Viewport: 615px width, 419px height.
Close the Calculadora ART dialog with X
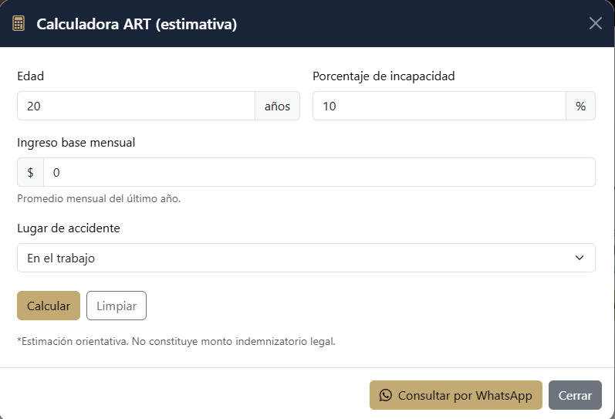595,23
